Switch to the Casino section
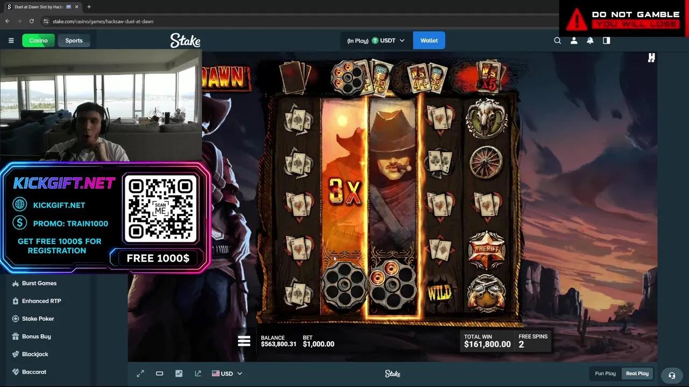Screen dimensions: 689x387 pos(38,40)
